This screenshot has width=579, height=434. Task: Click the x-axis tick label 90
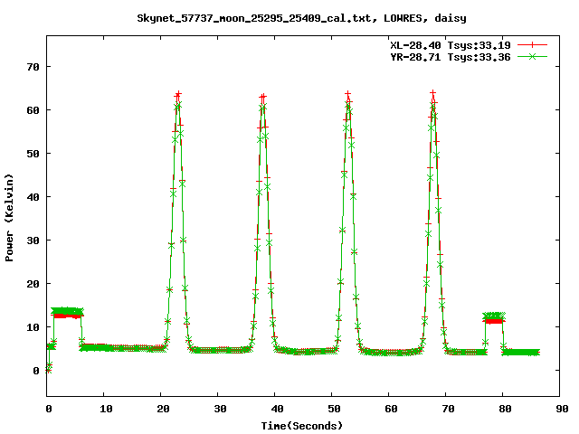[x=562, y=409]
